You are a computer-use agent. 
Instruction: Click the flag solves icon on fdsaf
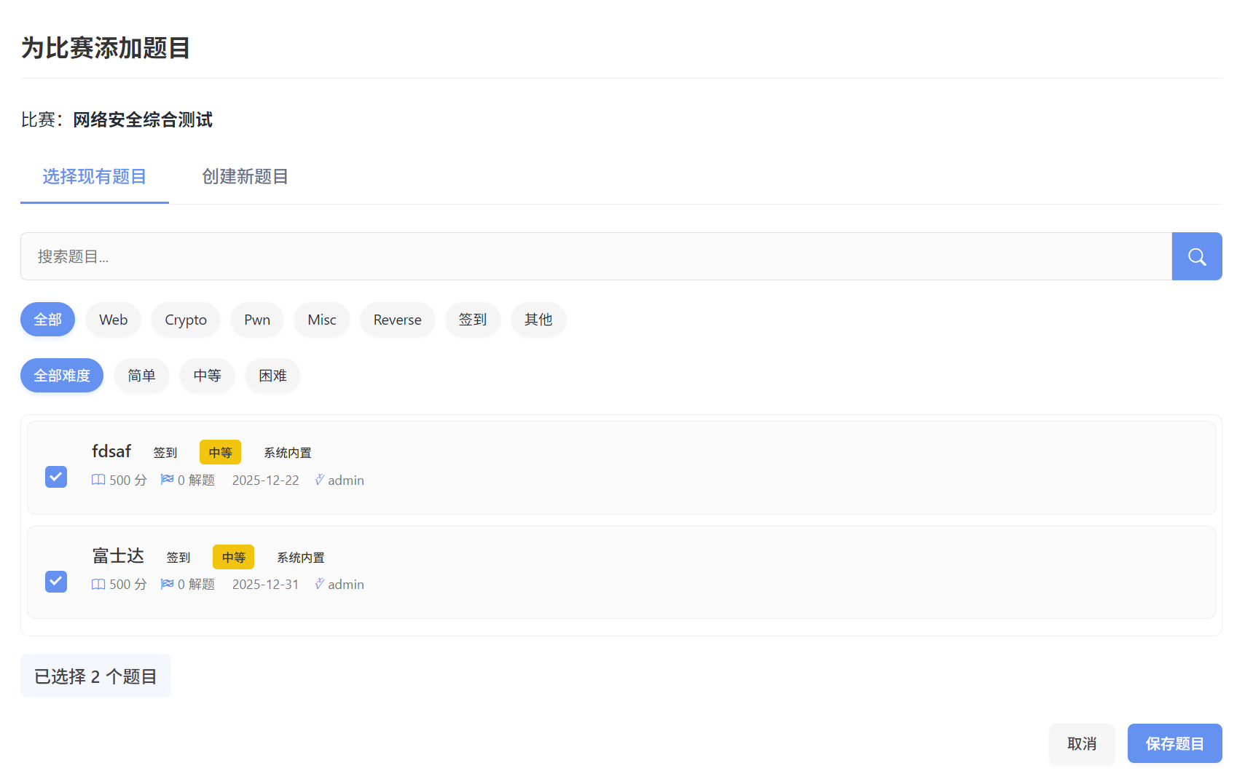(167, 480)
